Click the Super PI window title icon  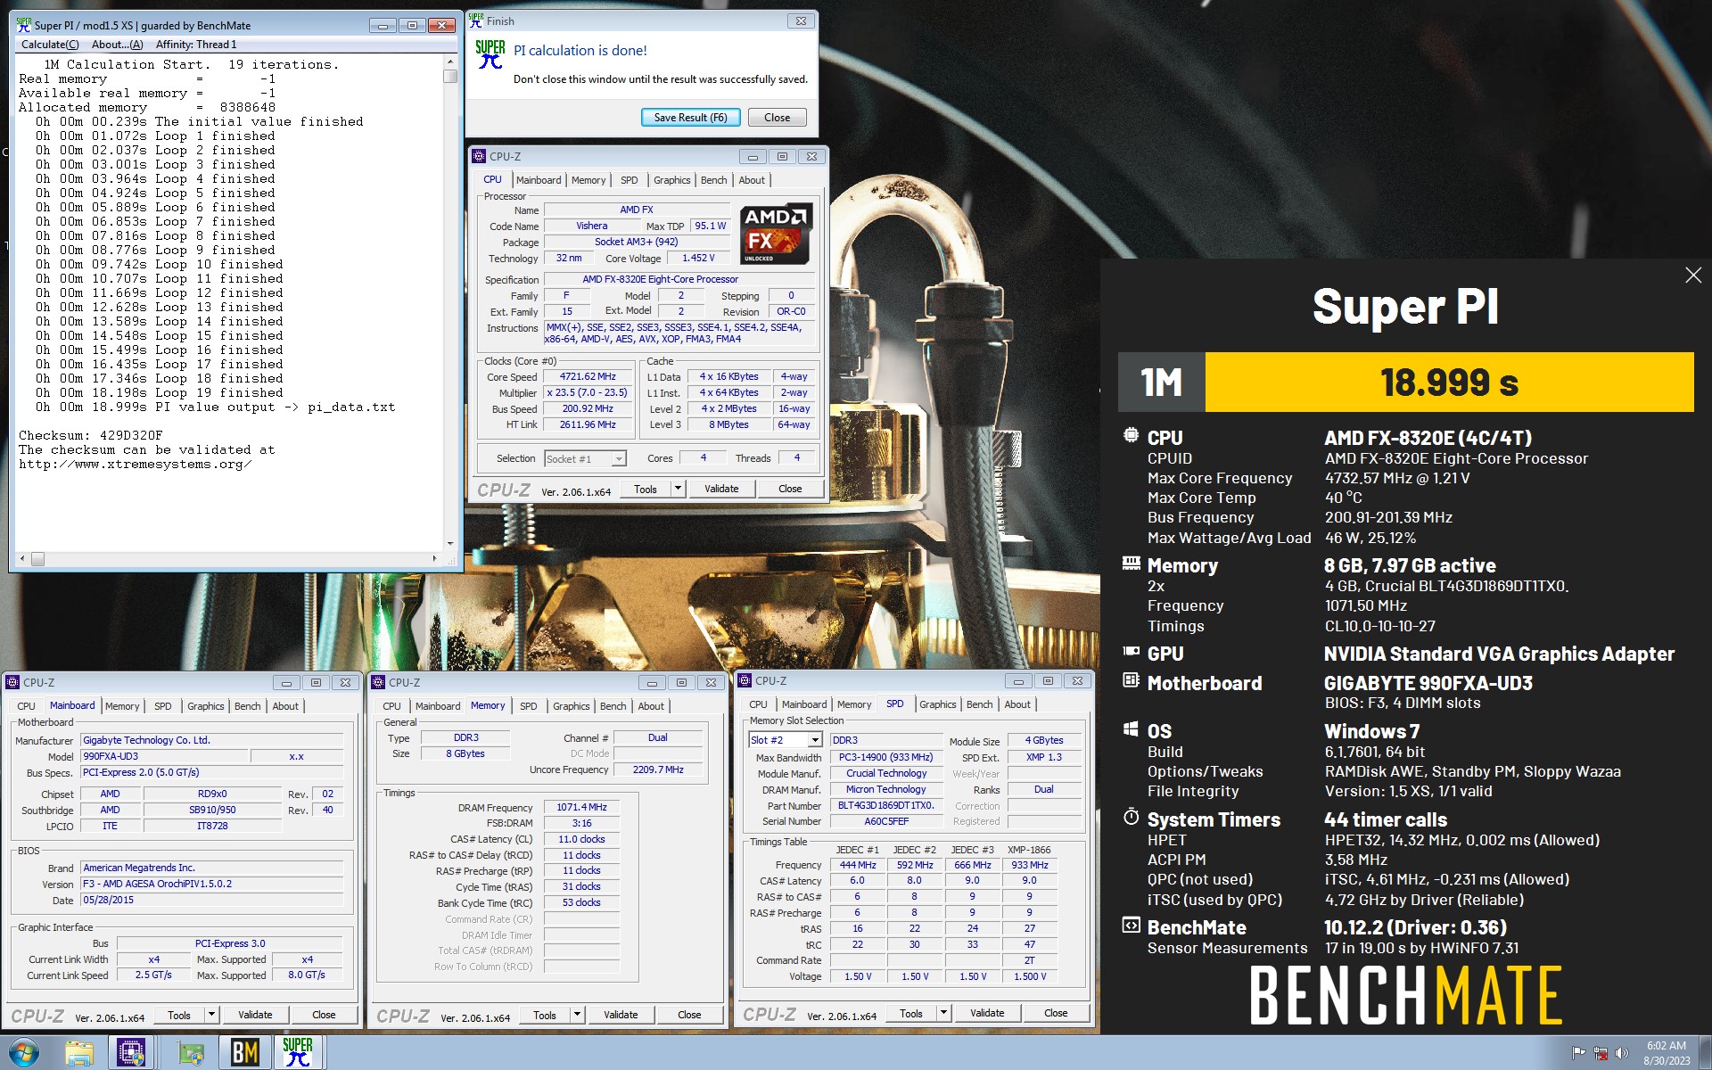(x=24, y=25)
